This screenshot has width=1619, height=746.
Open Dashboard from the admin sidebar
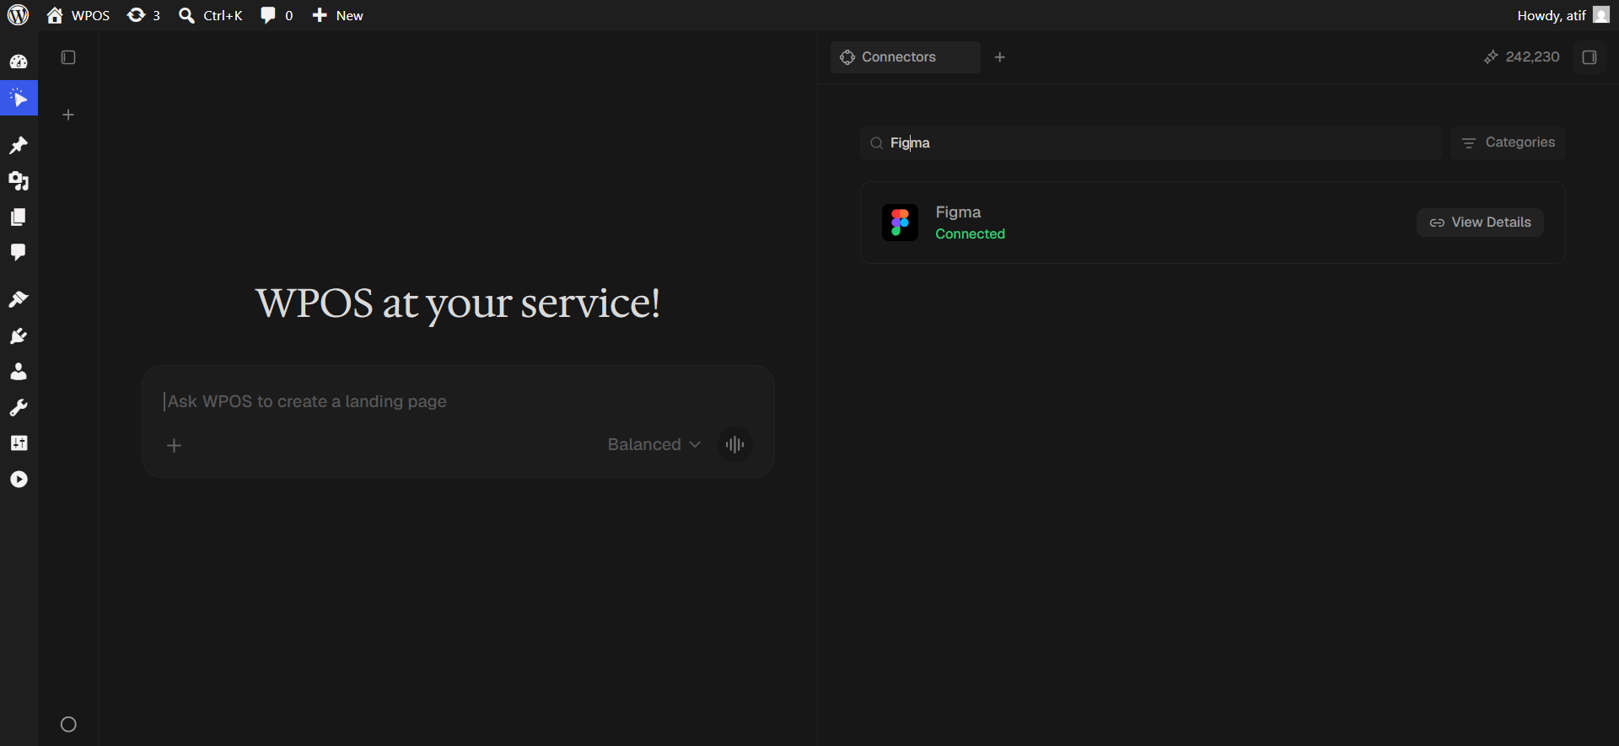click(x=19, y=62)
